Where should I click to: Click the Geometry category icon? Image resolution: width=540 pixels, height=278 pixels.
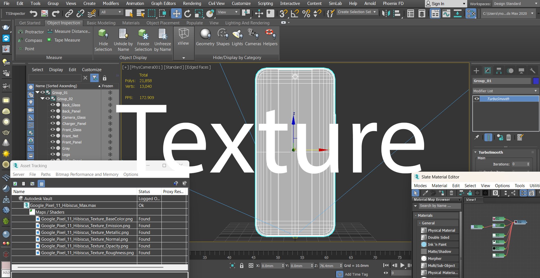click(205, 34)
